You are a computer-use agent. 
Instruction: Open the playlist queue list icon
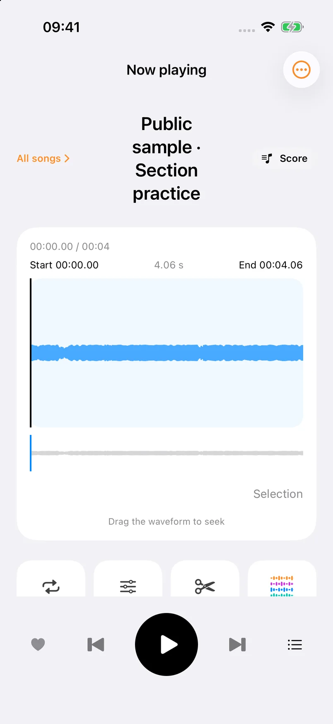(295, 644)
